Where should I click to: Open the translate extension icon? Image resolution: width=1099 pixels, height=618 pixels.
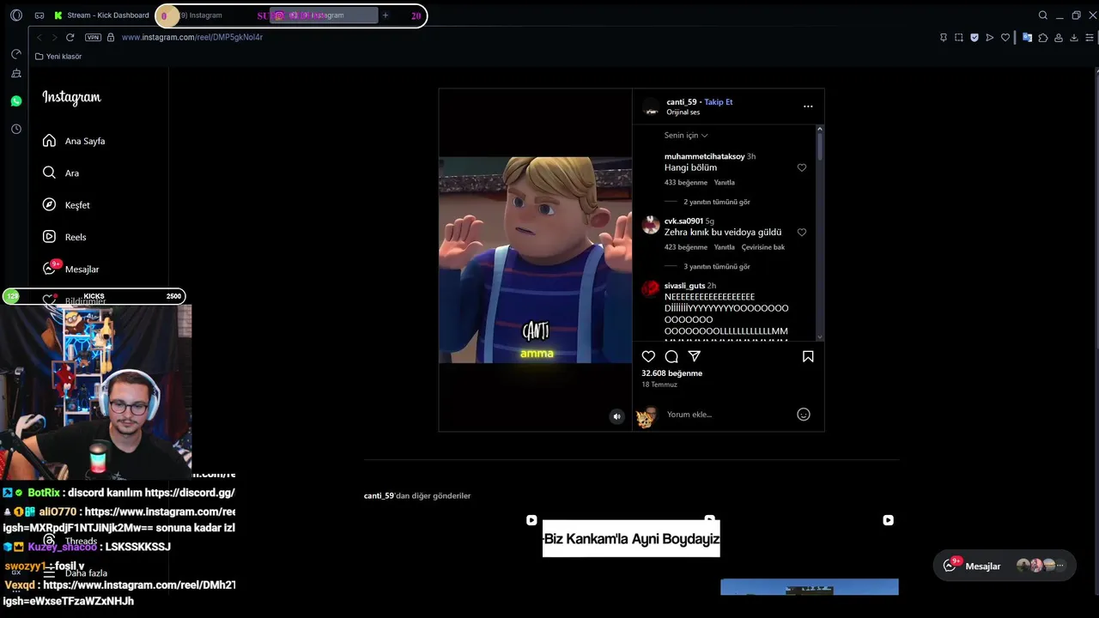click(1027, 38)
